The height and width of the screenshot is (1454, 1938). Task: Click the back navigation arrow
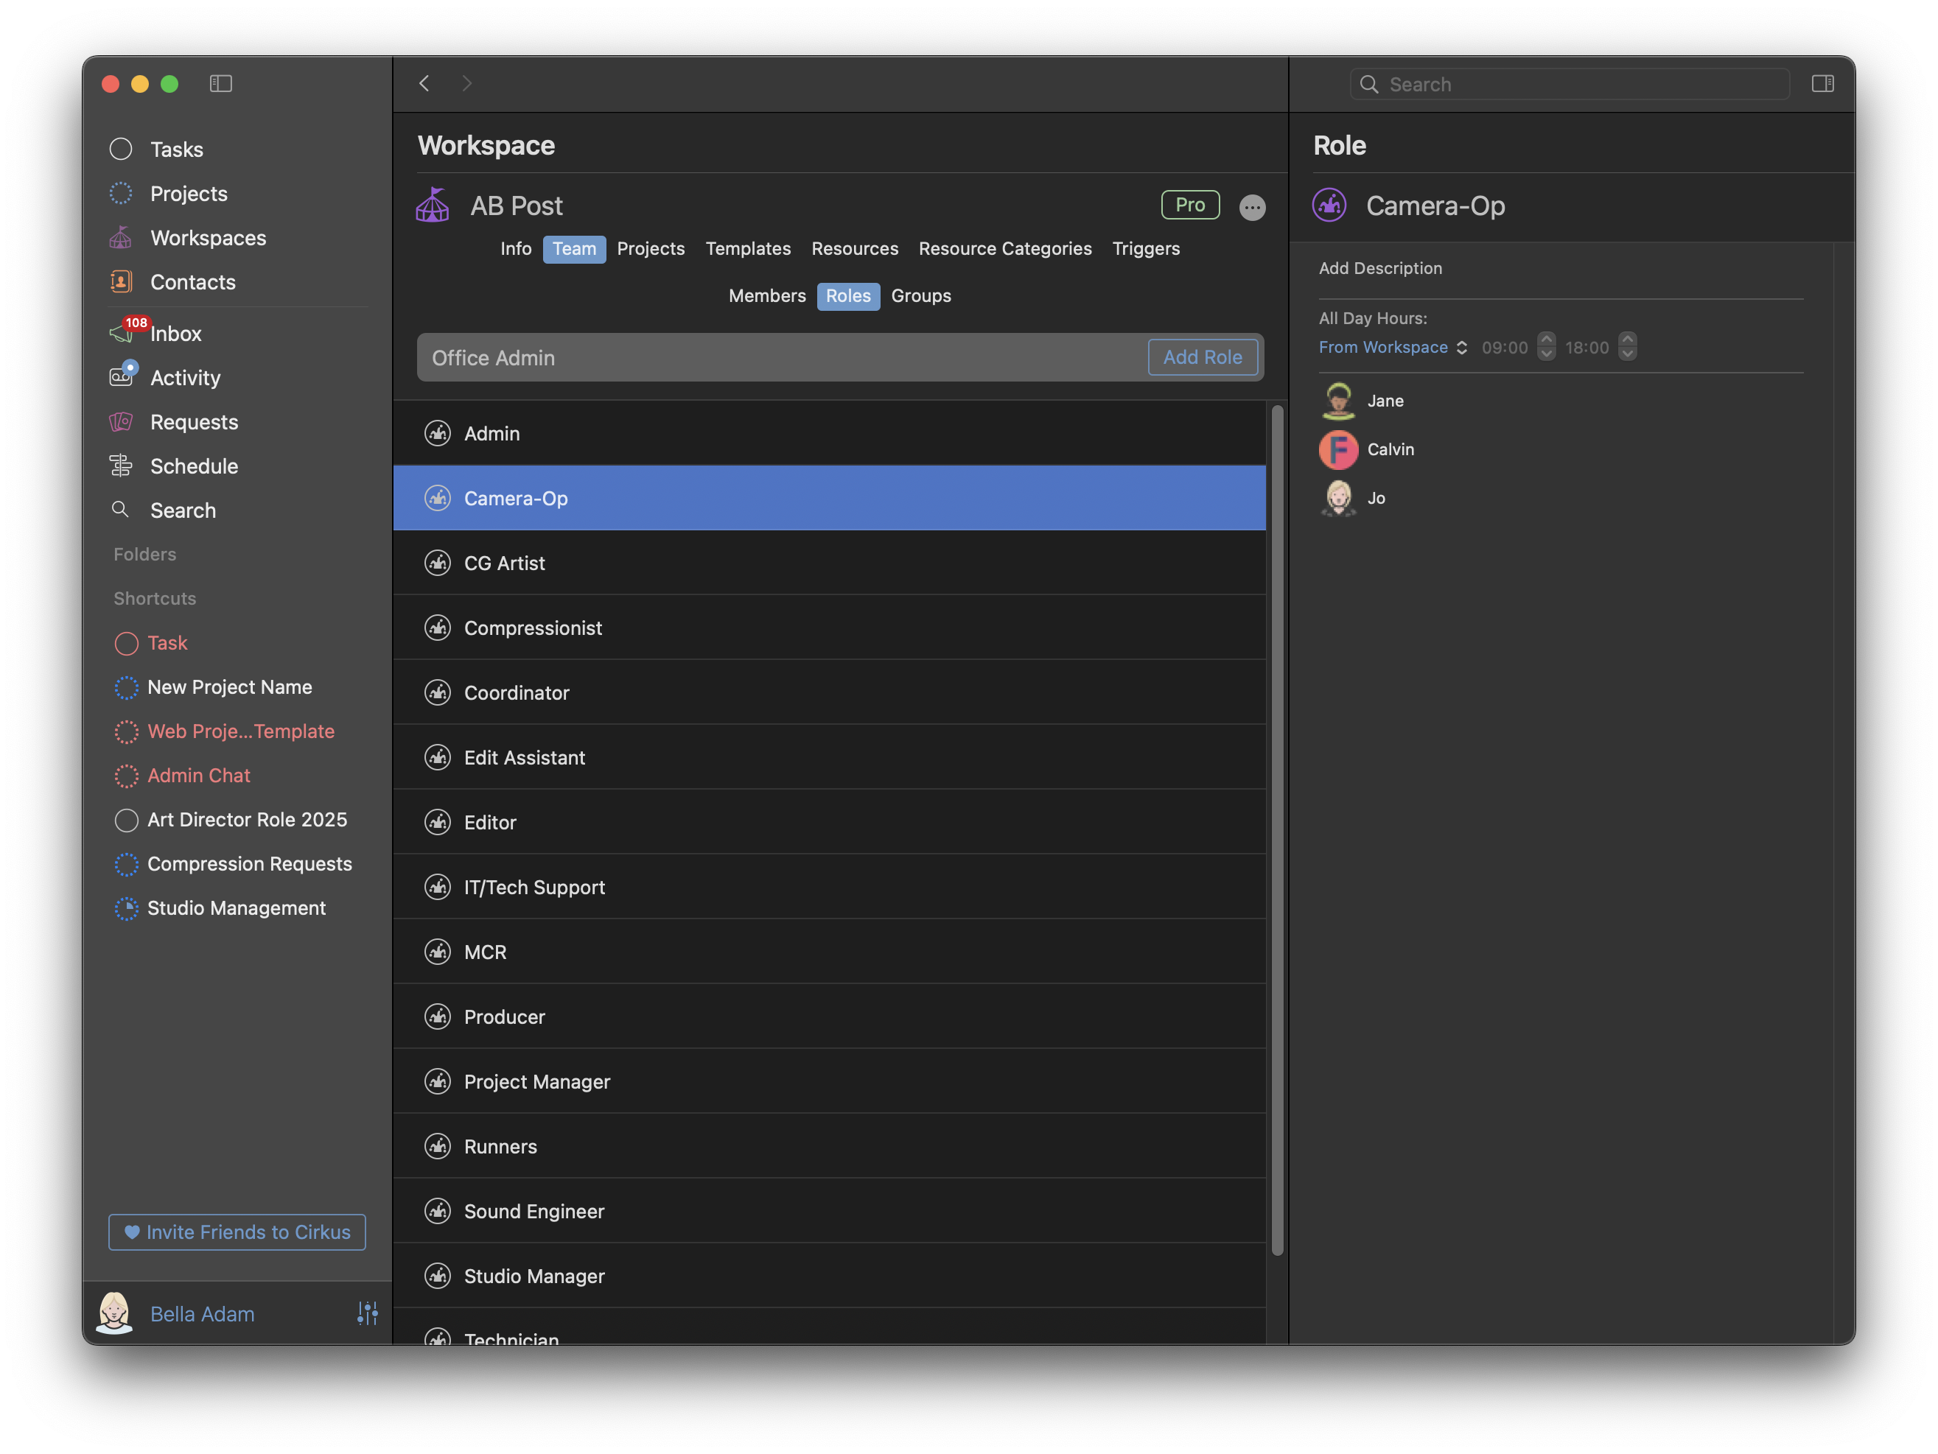[425, 83]
